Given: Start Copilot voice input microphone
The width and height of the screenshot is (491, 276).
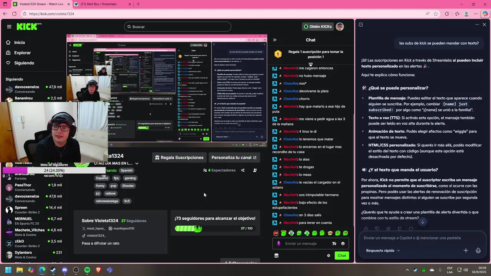Looking at the screenshot, I should tap(478, 250).
